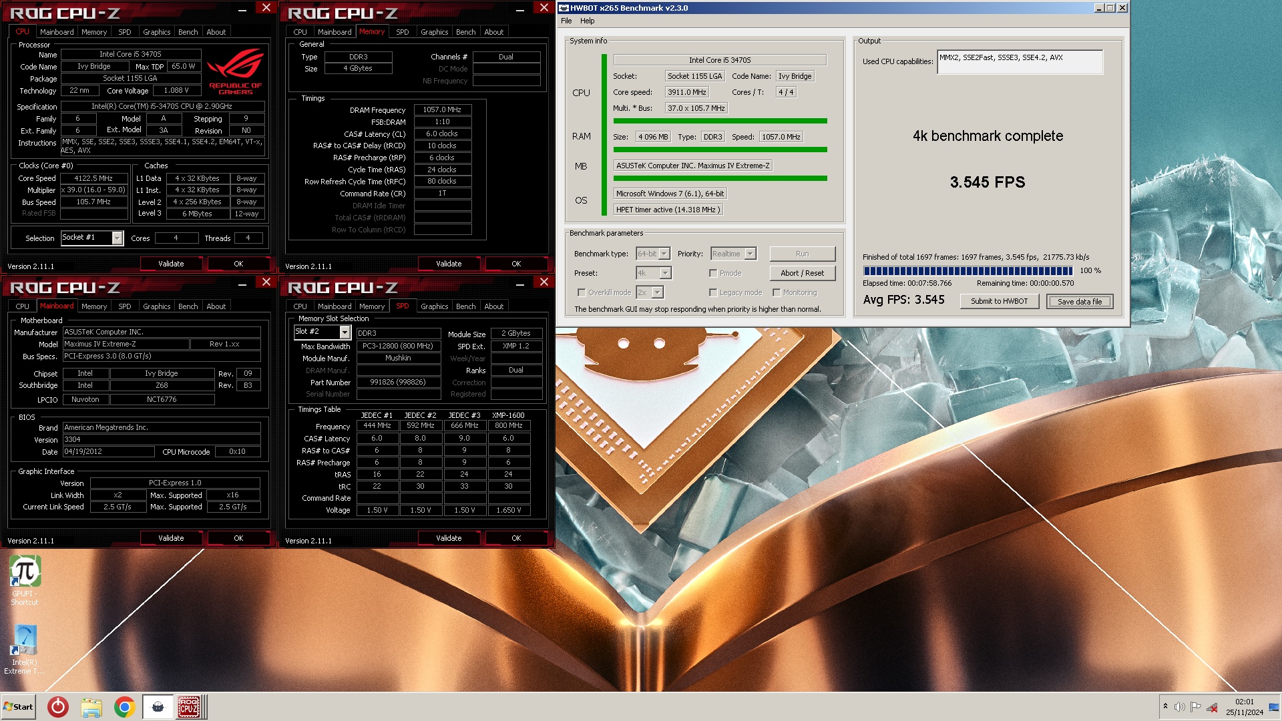Launch Google Chrome from the taskbar
1282x721 pixels.
[x=124, y=707]
